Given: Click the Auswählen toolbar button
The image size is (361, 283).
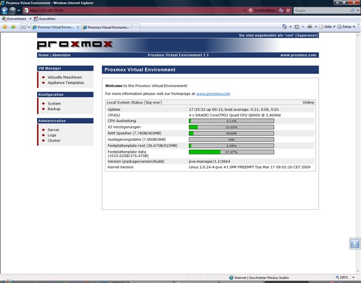Looking at the screenshot, I should coord(45,19).
